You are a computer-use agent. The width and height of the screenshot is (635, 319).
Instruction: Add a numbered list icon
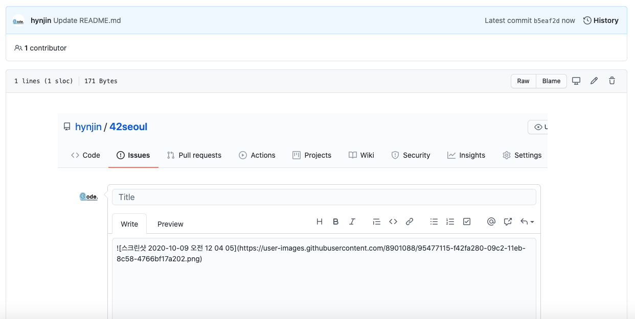(450, 222)
